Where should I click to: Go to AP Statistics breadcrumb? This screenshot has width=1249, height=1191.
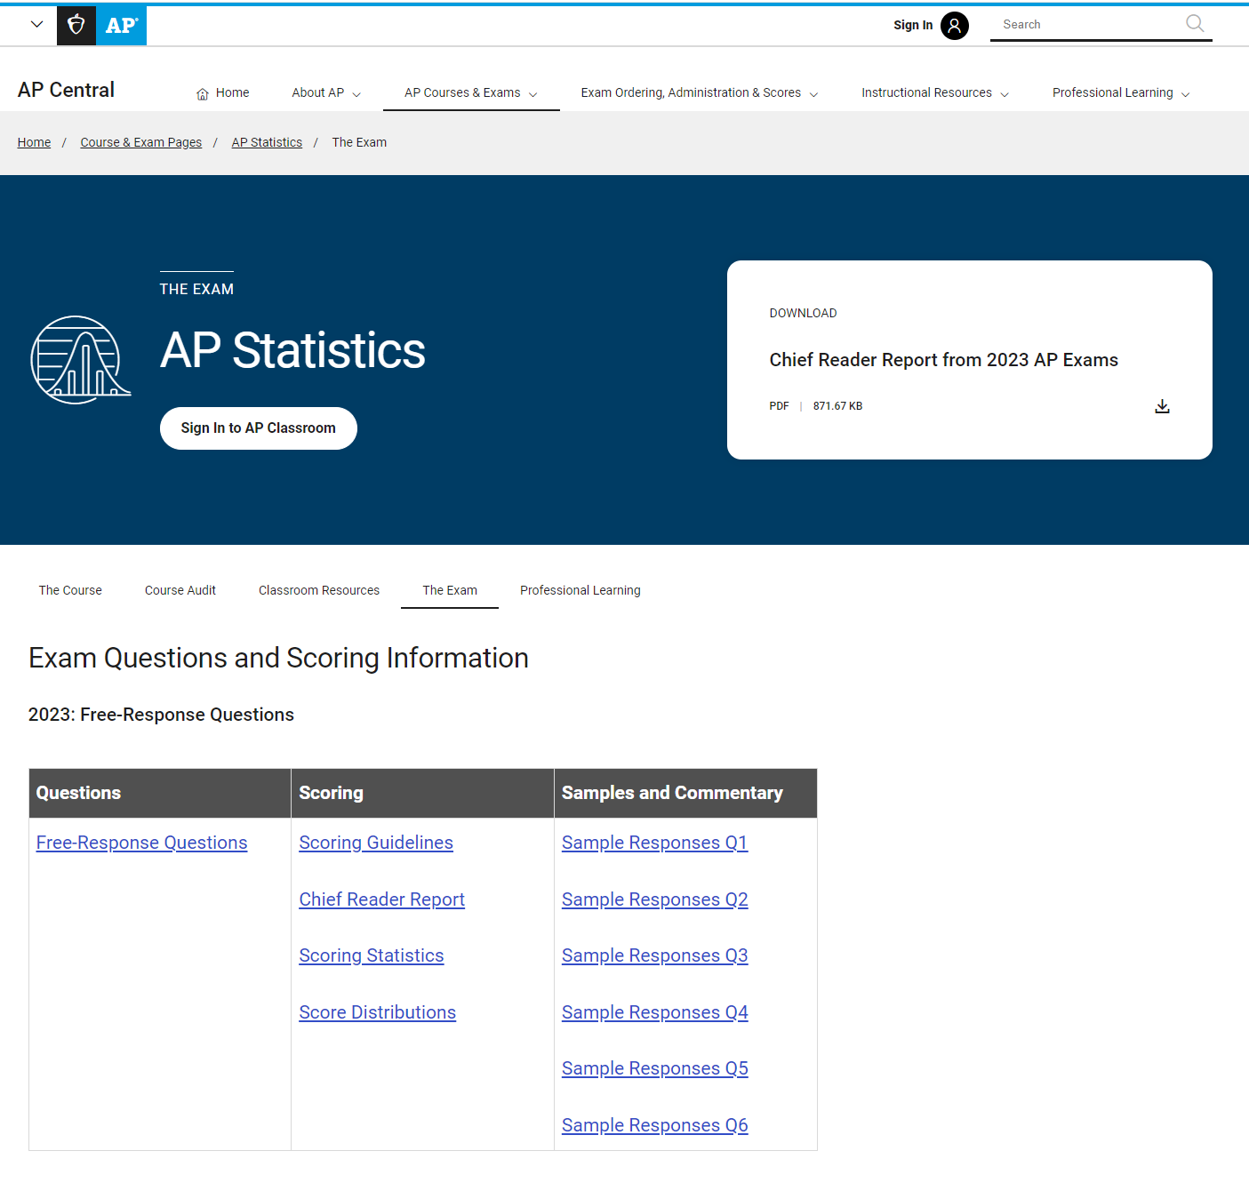(267, 142)
